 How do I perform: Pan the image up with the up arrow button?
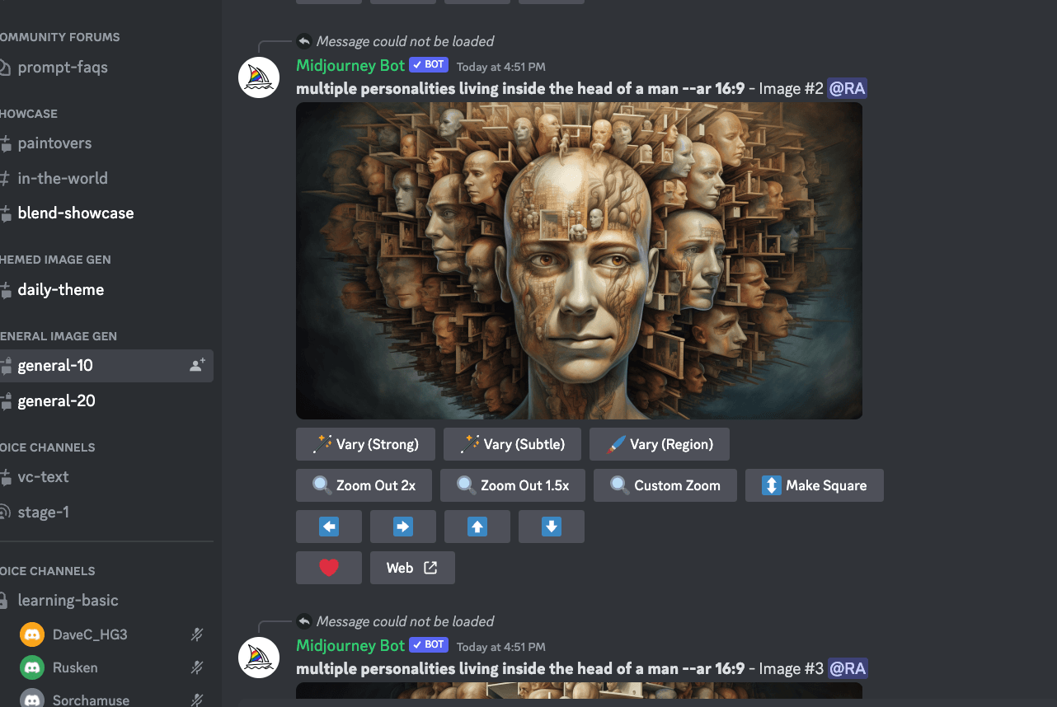(477, 527)
